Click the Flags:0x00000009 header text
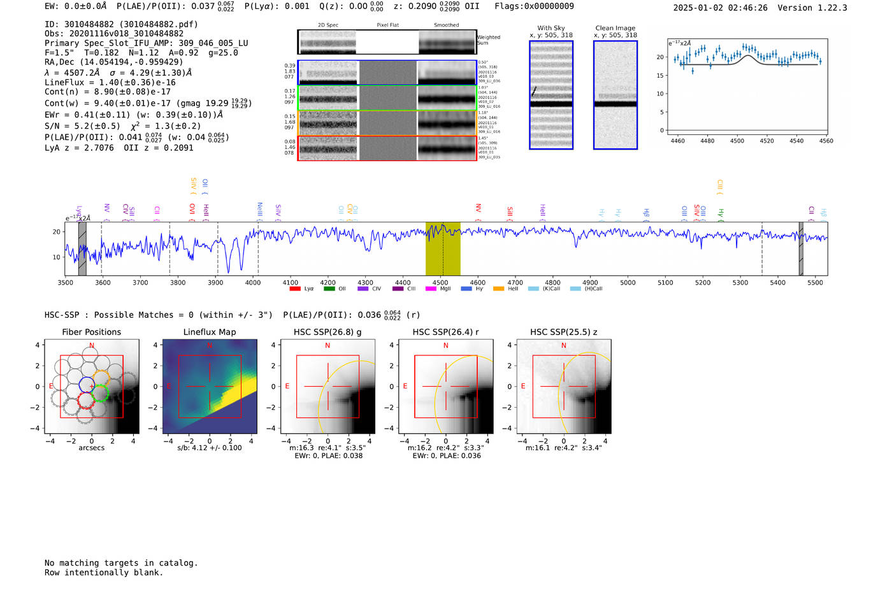Image resolution: width=892 pixels, height=607 pixels. click(534, 6)
